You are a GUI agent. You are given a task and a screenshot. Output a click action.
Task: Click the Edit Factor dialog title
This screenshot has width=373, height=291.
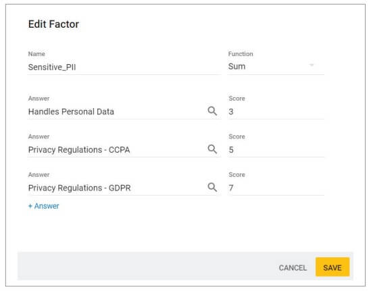tap(53, 24)
